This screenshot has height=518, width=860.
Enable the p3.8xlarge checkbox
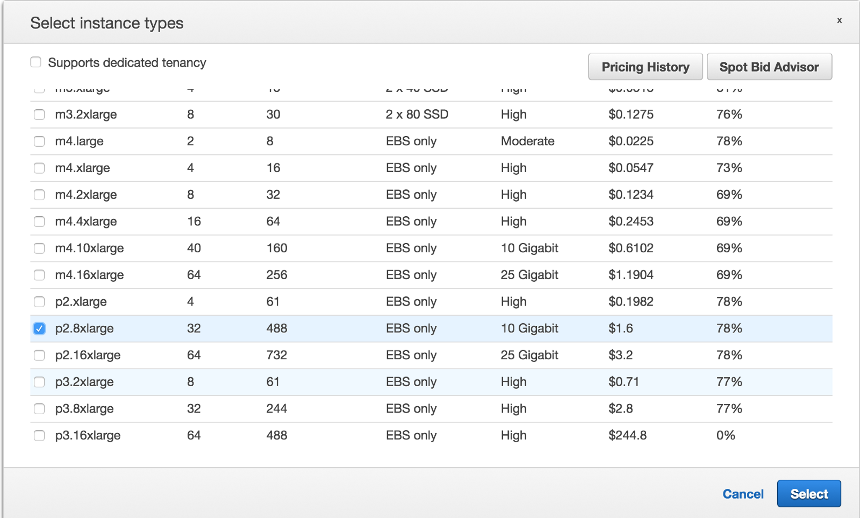[39, 409]
